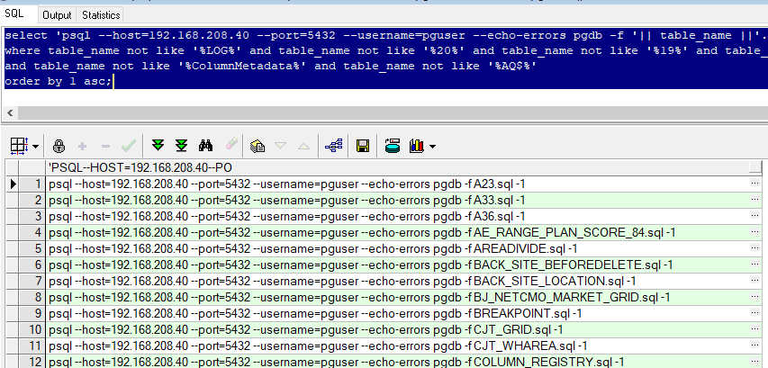
Task: Click the Linked query tree icon
Action: 333,146
